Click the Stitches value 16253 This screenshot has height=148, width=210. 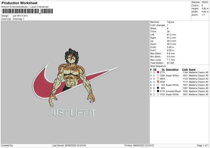(x=205, y=2)
